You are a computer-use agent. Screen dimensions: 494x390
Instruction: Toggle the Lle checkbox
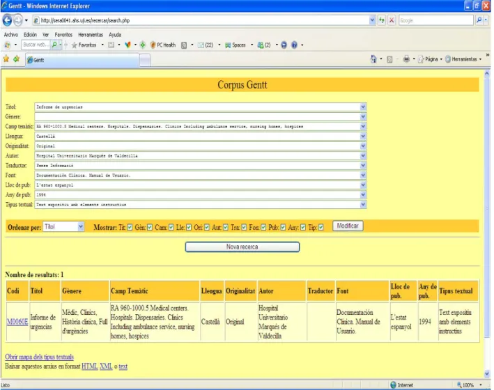coord(189,228)
